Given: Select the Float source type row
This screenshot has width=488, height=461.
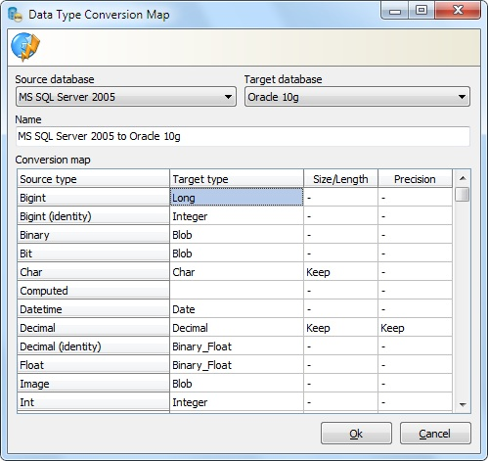Looking at the screenshot, I should 94,364.
